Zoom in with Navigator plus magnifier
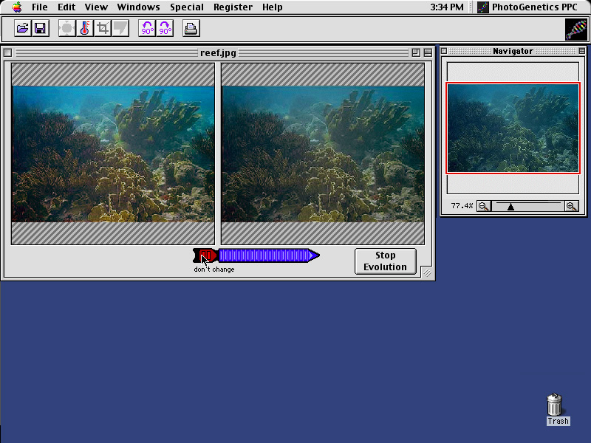591x443 pixels. tap(571, 206)
